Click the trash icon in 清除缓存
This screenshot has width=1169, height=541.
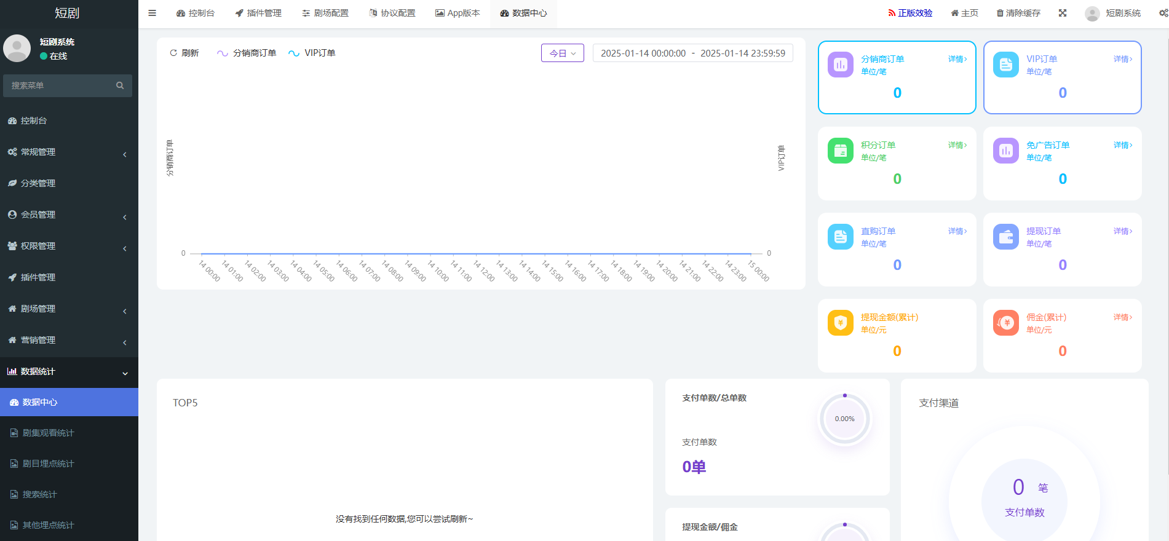pyautogui.click(x=1000, y=13)
